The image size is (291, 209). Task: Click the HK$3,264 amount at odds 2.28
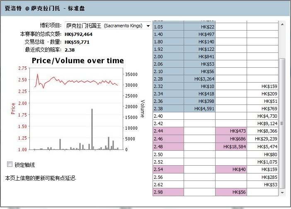(199, 78)
